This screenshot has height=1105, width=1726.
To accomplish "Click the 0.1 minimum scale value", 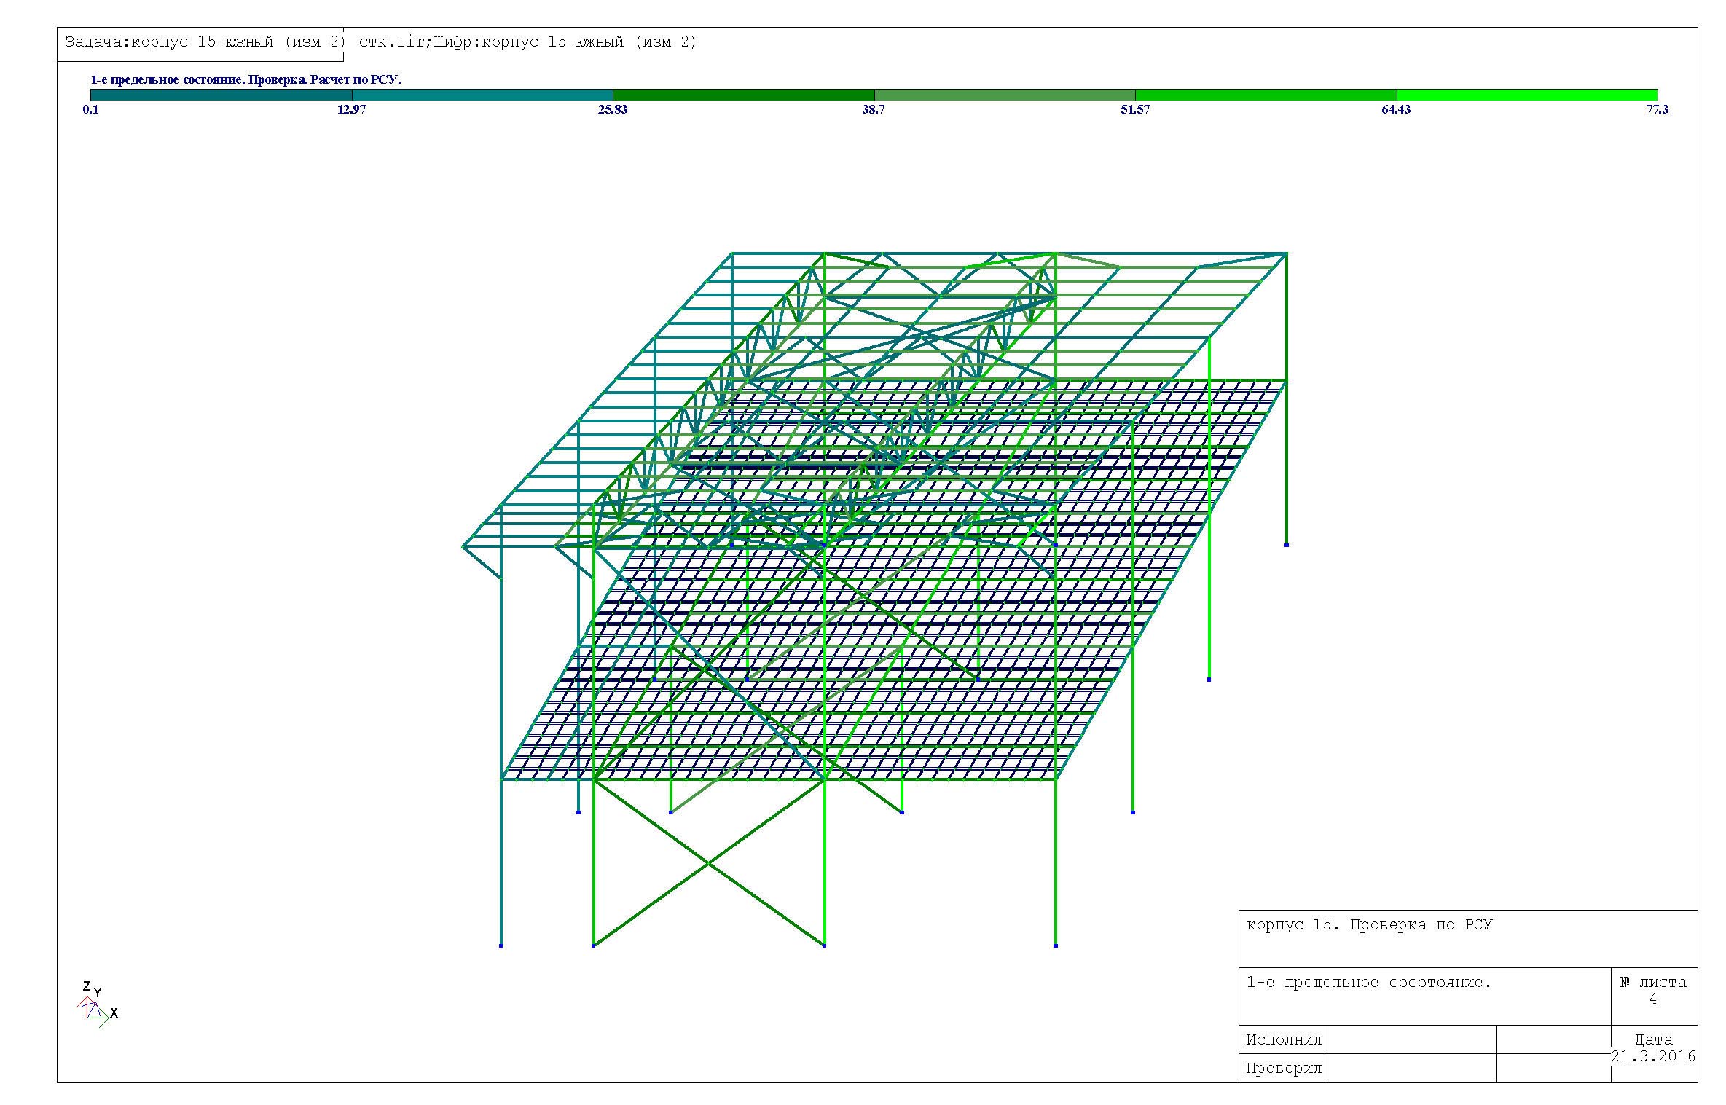I will [x=90, y=110].
